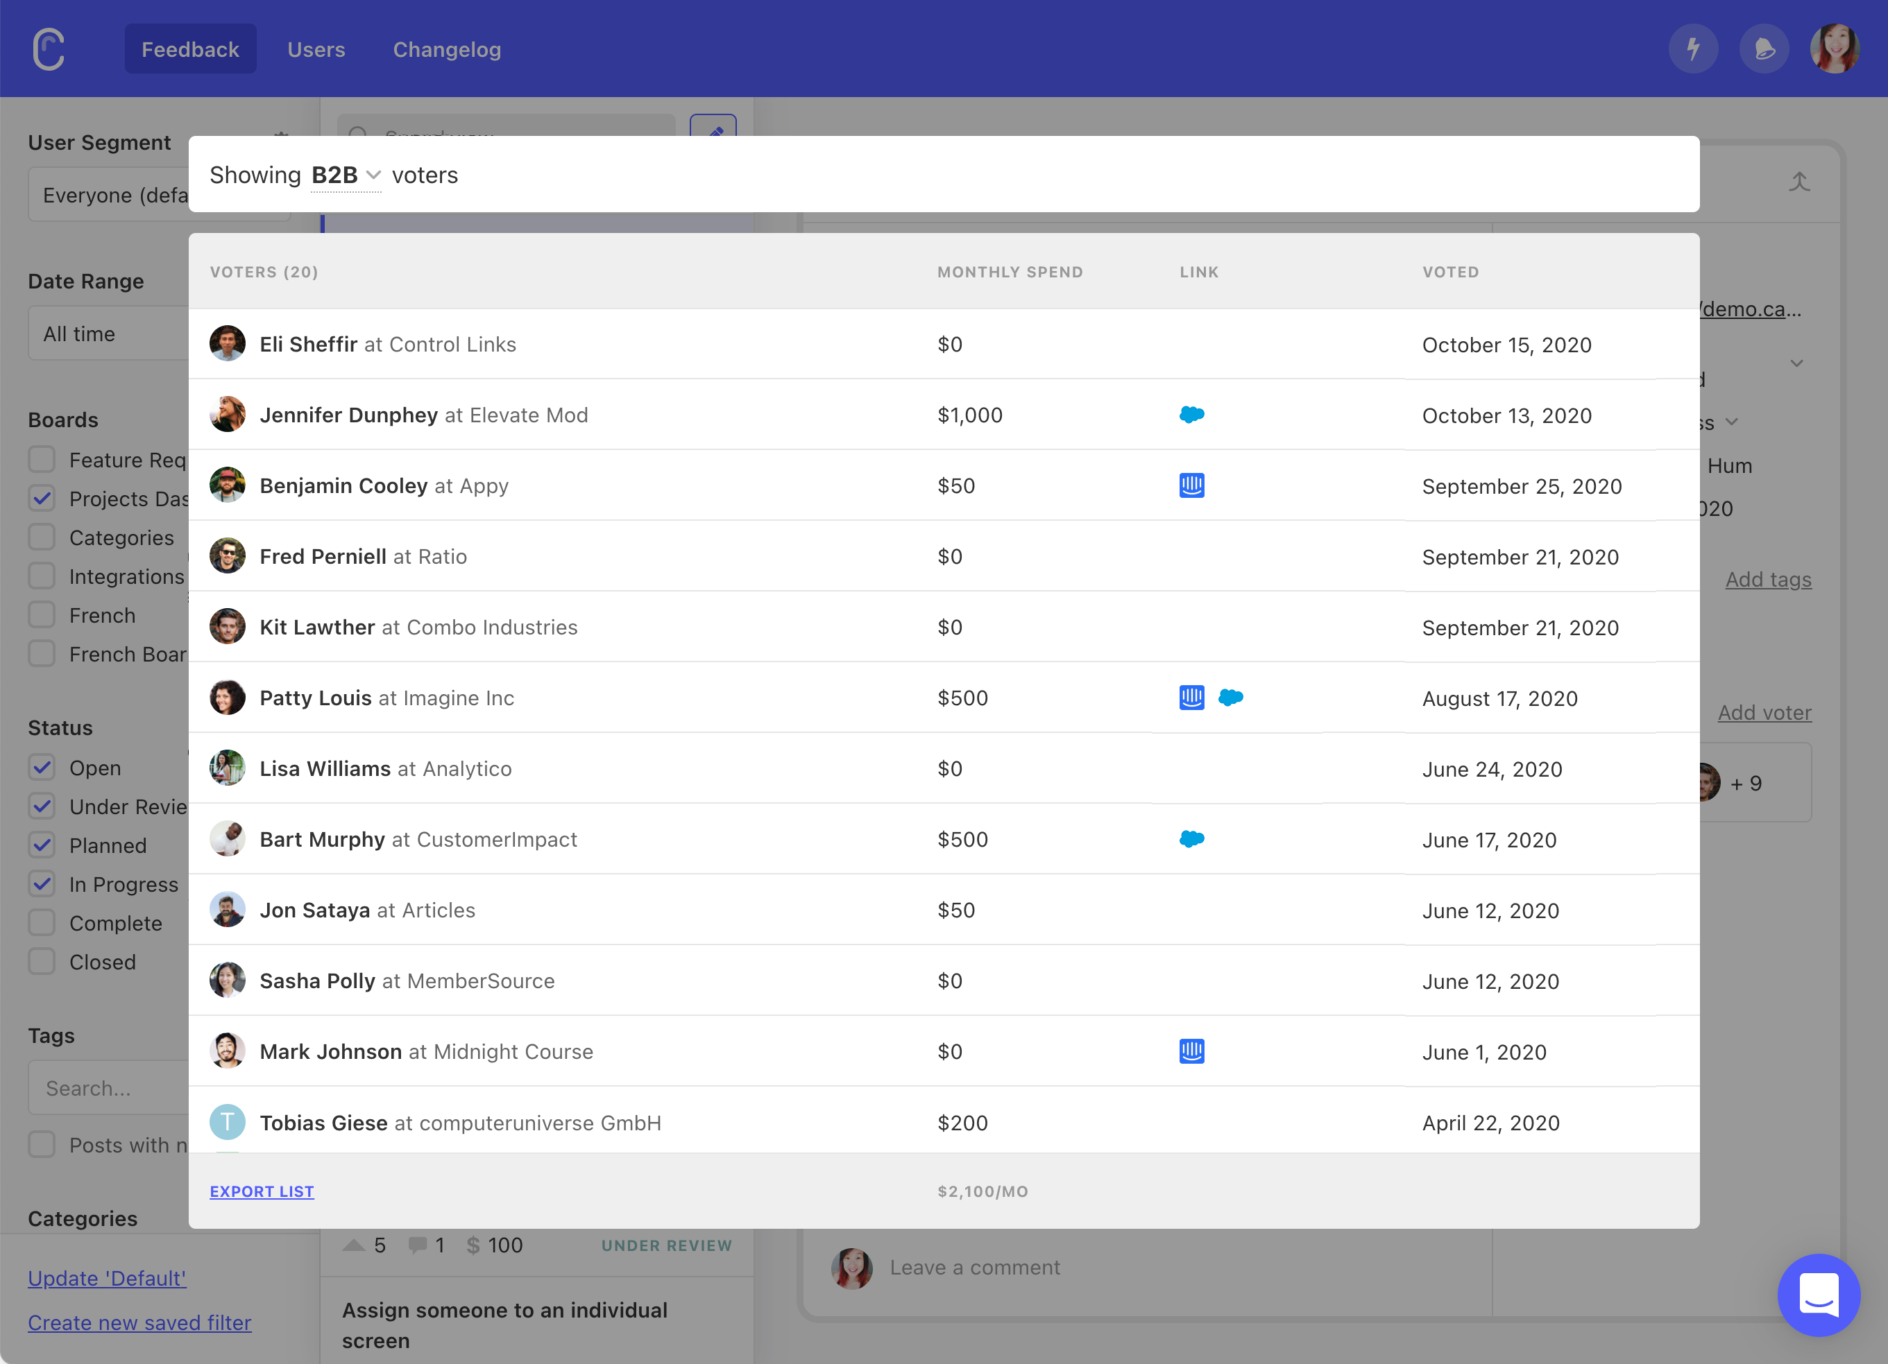Viewport: 1888px width, 1364px height.
Task: Toggle the Integrations board checkbox
Action: point(42,576)
